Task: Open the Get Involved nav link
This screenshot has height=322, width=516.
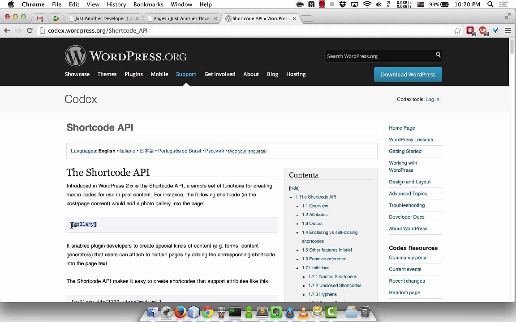Action: [x=220, y=74]
